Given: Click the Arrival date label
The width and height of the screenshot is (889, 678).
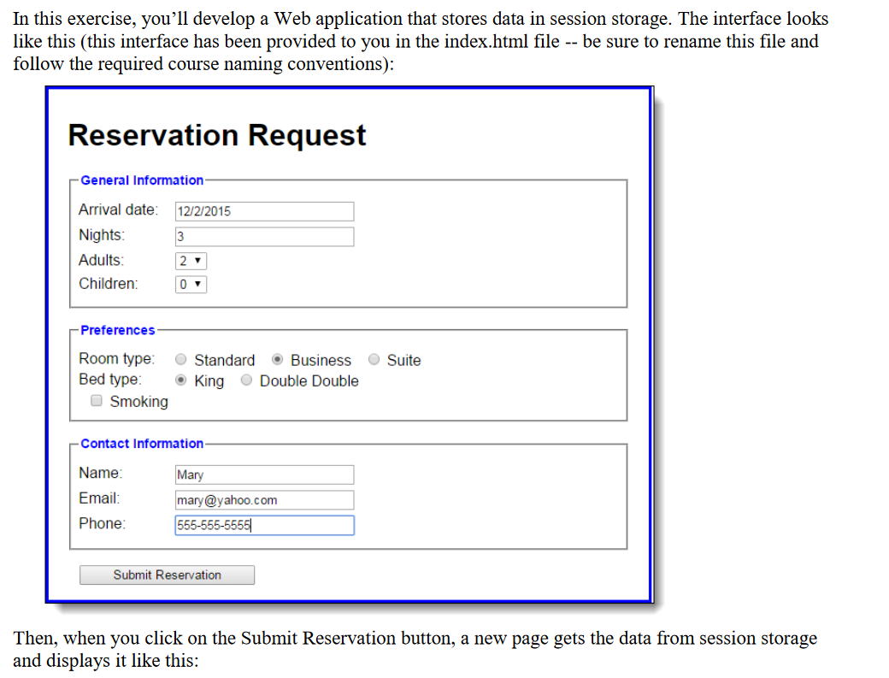Looking at the screenshot, I should point(119,209).
